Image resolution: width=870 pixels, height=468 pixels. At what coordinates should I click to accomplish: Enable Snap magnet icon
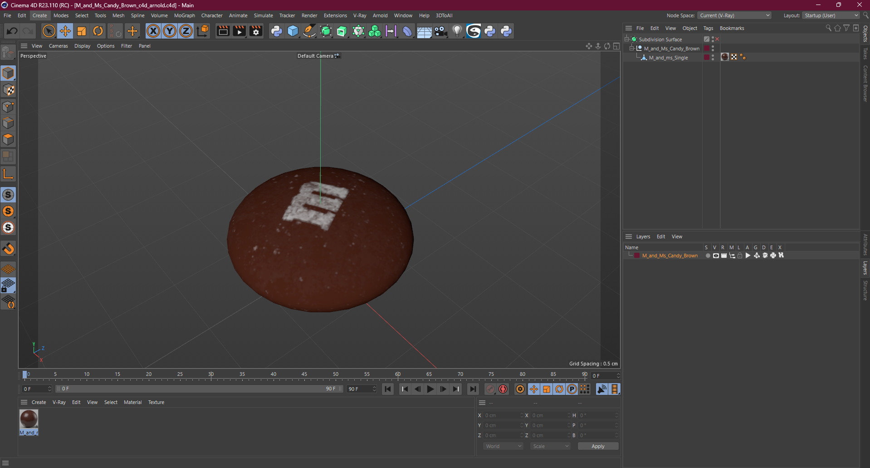tap(8, 248)
